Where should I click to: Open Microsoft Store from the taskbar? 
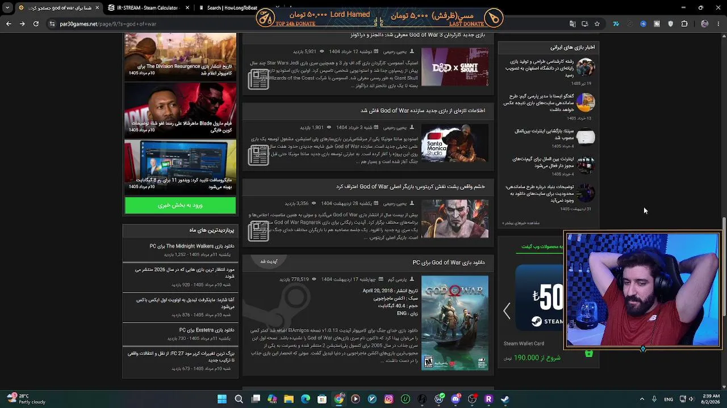(x=322, y=399)
